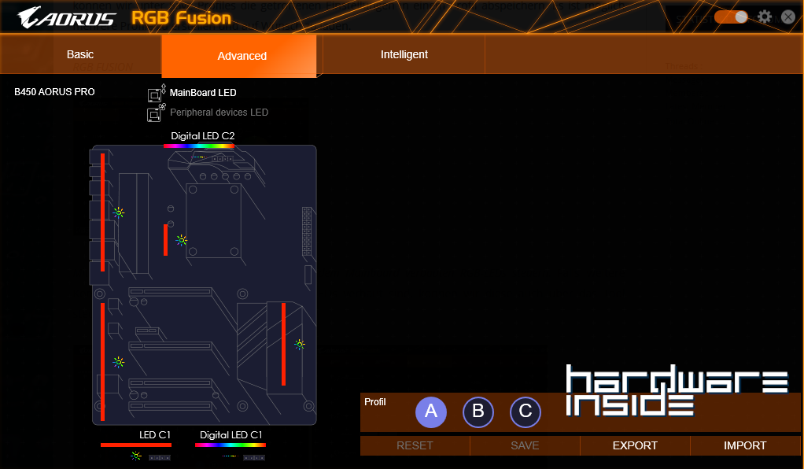The width and height of the screenshot is (804, 469).
Task: Click the rainbow sun icon beside the CPU socket
Action: [182, 240]
